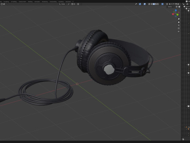This screenshot has width=190, height=143.
Task: Click the orange mesh data icon
Action: tap(188, 129)
